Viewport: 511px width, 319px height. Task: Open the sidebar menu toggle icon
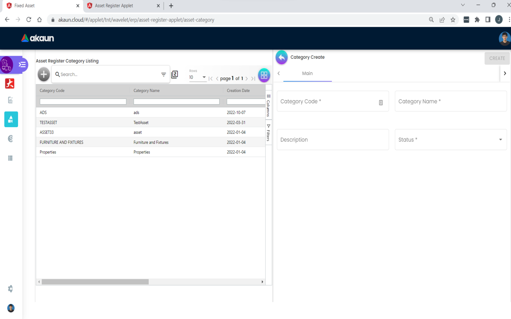point(22,65)
